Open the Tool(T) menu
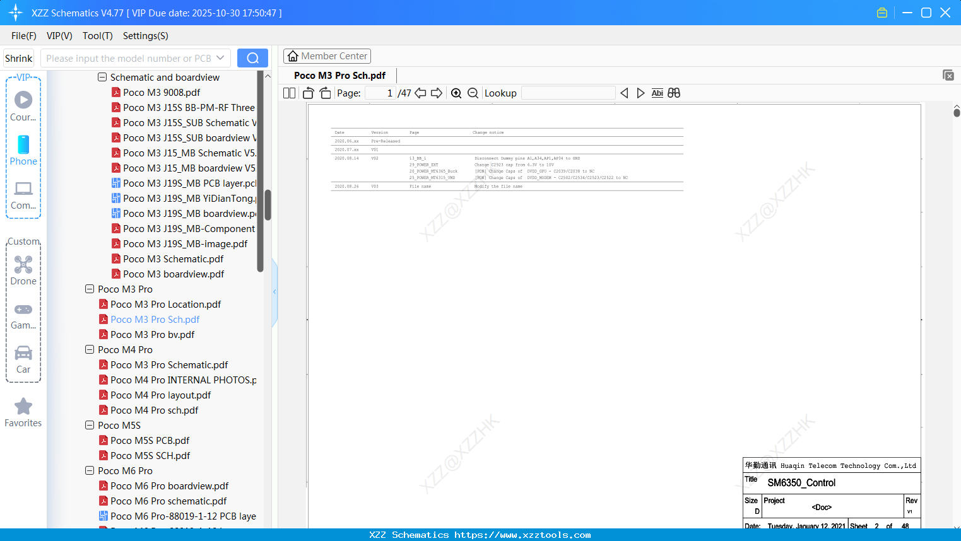Screen dimensions: 961x541 98,36
